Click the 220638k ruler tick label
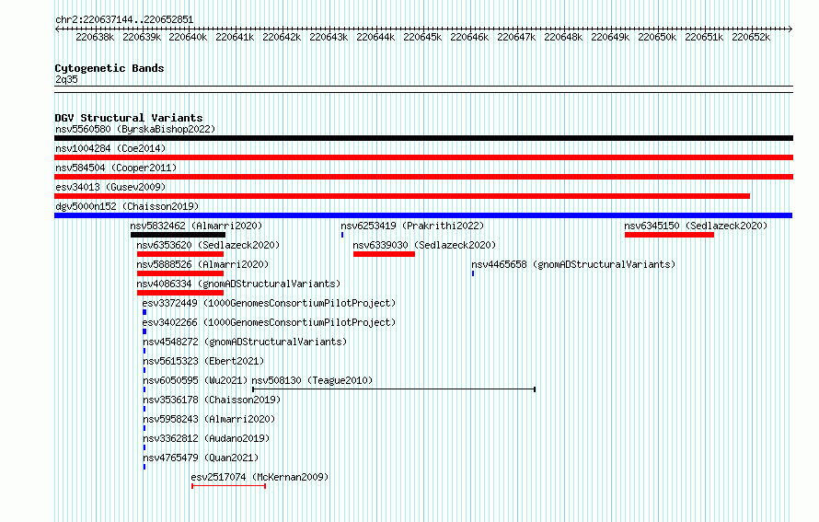Viewport: 819px width, 522px height. click(x=95, y=37)
